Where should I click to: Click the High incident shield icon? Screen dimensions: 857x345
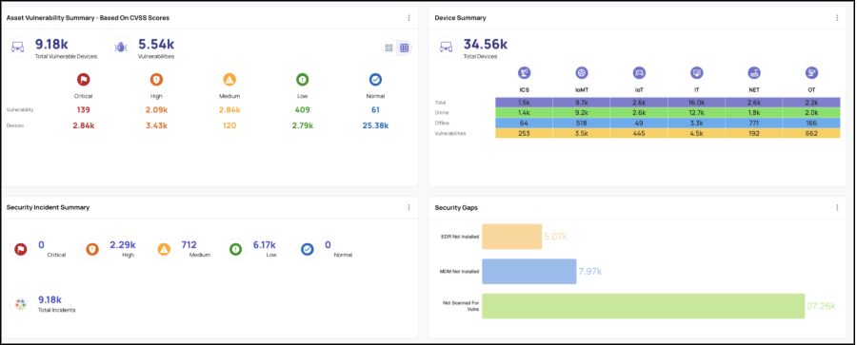(x=92, y=249)
